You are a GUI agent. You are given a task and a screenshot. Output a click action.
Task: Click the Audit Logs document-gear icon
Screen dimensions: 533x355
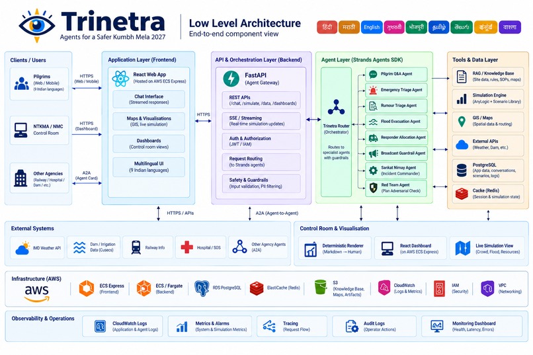coord(352,326)
